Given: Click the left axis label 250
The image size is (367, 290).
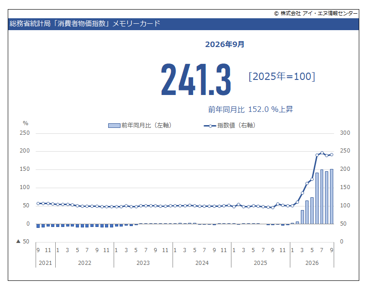Looking at the screenshot, I should [x=25, y=133].
